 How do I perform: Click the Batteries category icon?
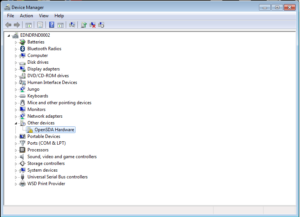(x=23, y=42)
